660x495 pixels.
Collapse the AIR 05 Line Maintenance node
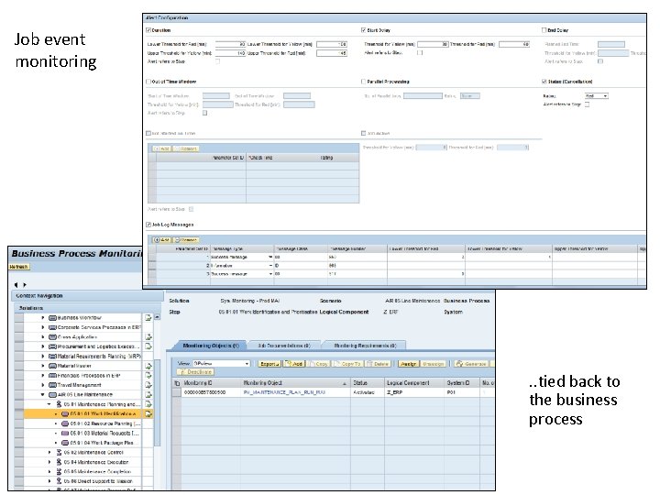pos(42,395)
